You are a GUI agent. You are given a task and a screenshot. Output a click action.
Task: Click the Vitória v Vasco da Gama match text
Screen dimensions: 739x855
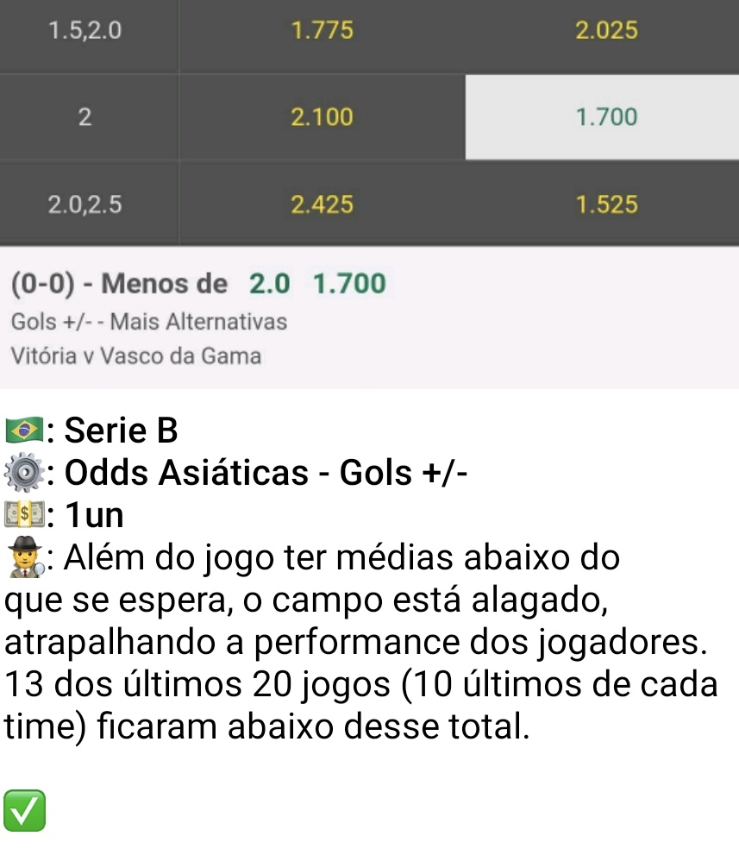(x=136, y=356)
